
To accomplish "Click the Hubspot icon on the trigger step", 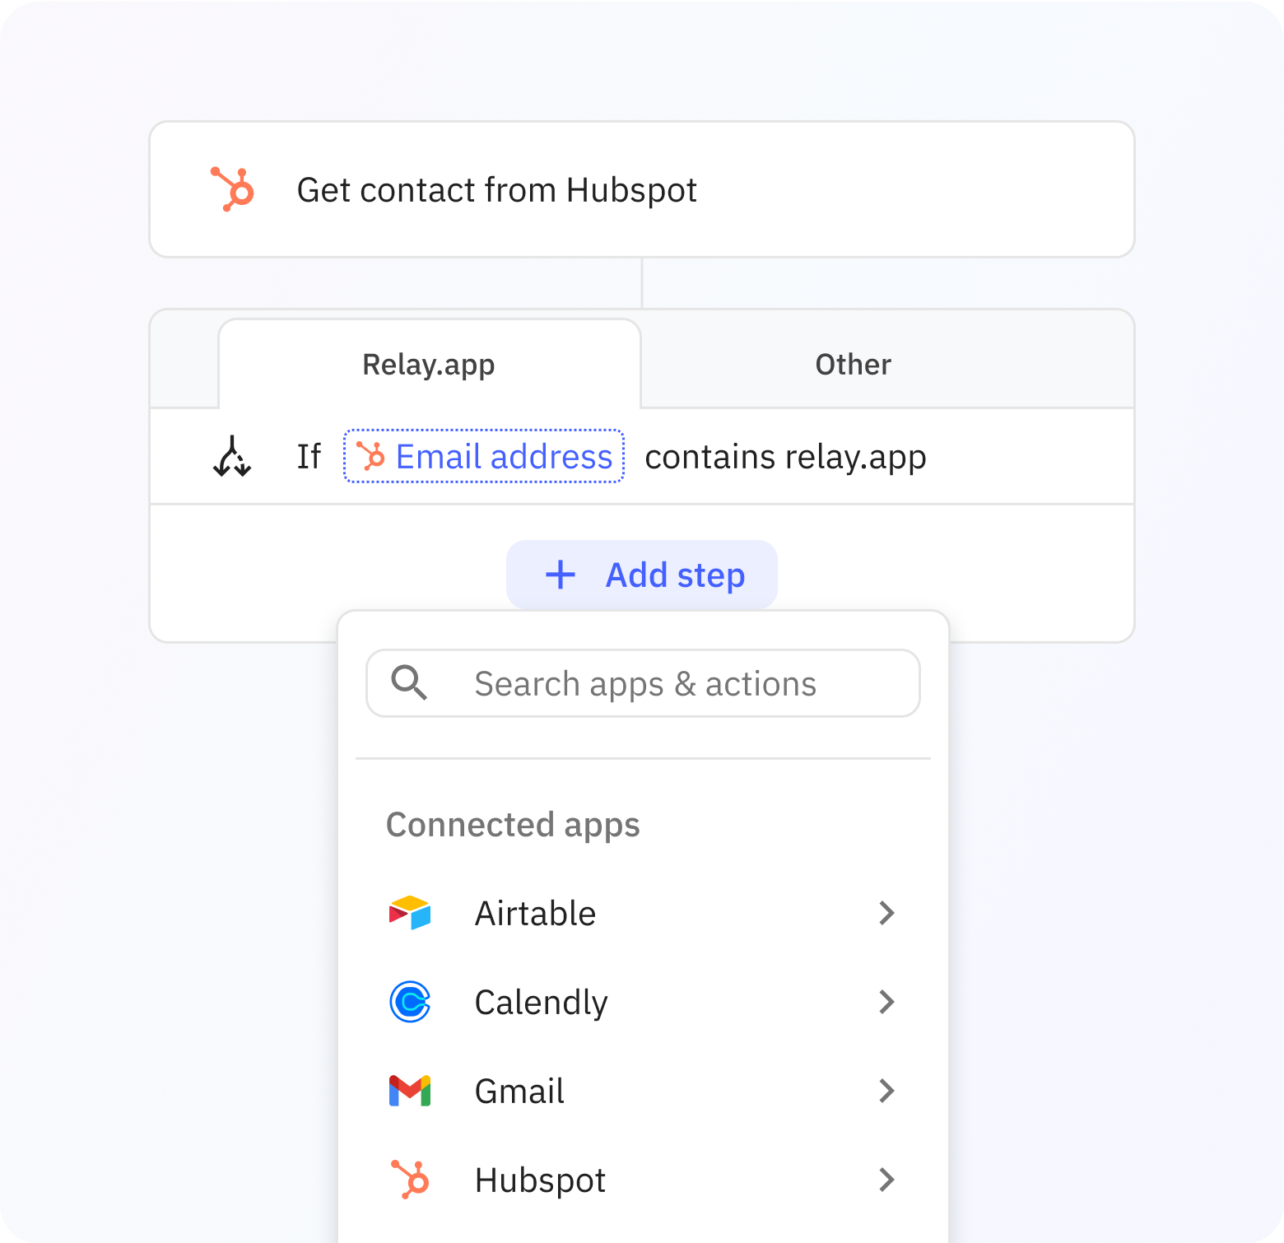I will coord(233,189).
